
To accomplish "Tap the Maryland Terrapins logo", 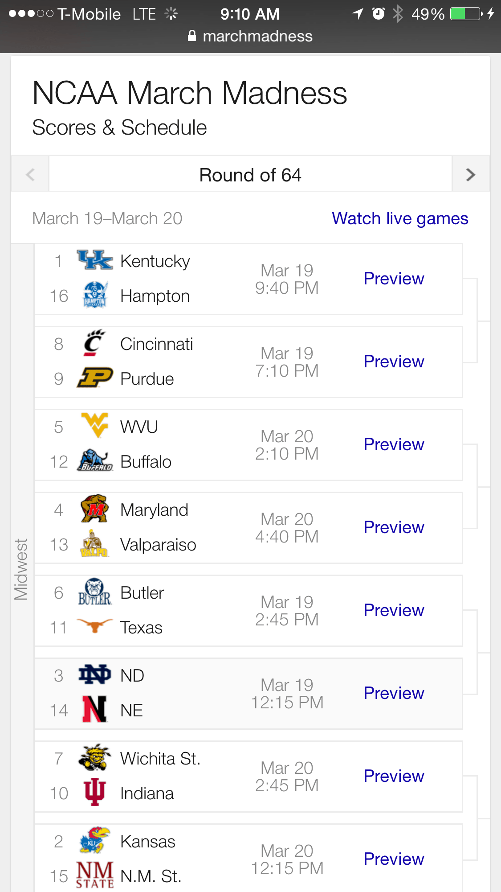I will click(x=95, y=508).
